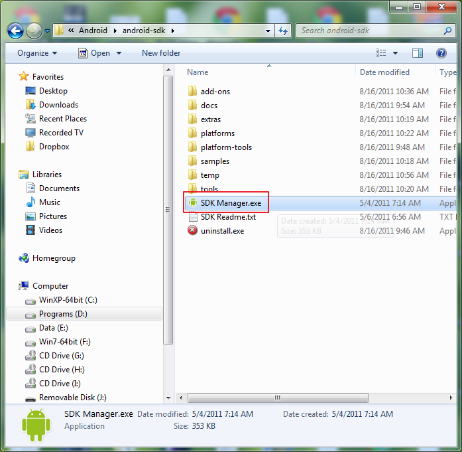Click the Refresh button beside address bar
462x452 pixels.
(x=283, y=31)
